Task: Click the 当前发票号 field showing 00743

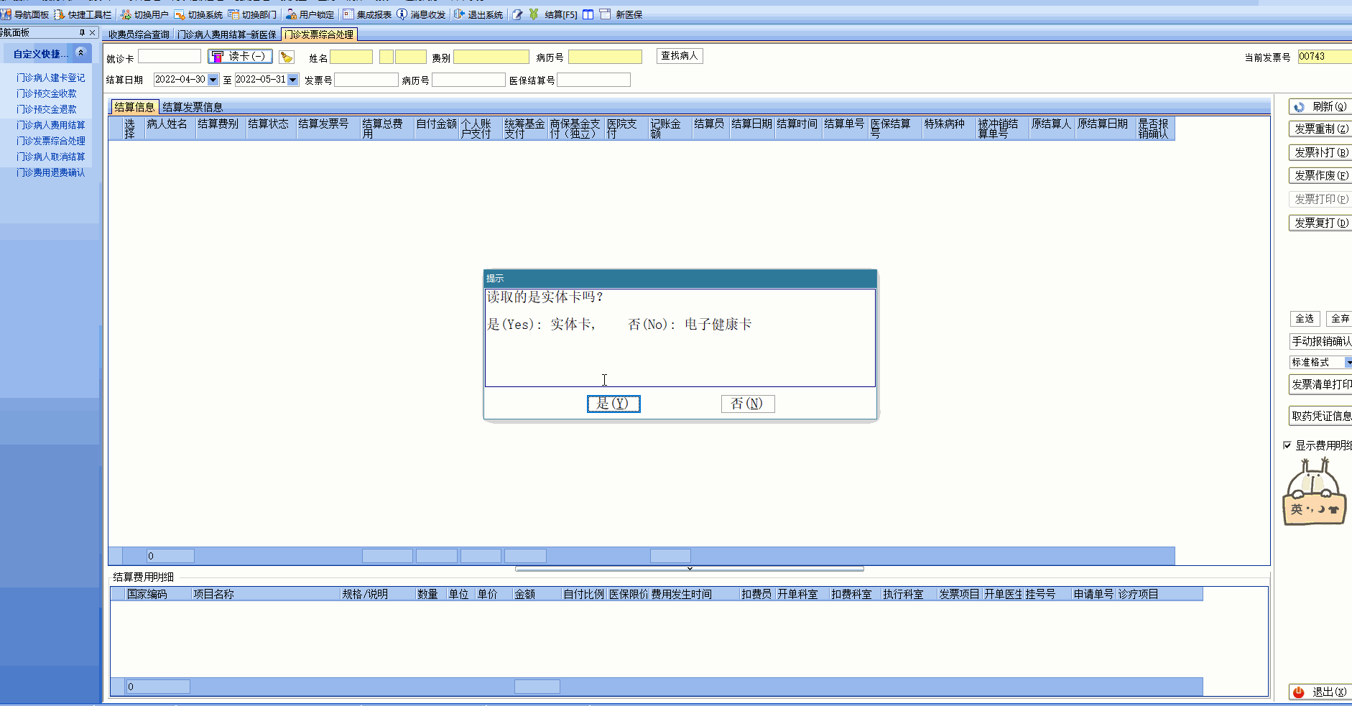Action: pyautogui.click(x=1325, y=57)
